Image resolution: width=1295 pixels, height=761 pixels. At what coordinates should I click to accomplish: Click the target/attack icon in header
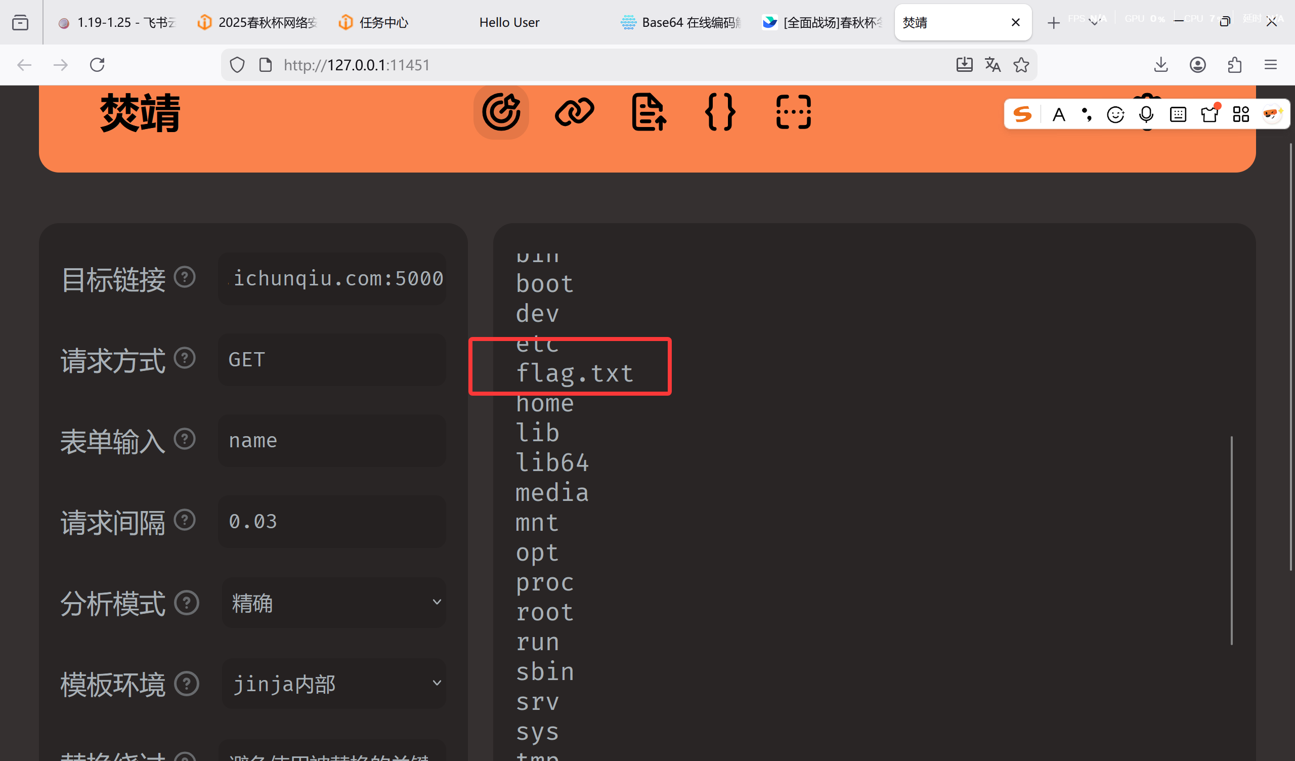point(501,112)
